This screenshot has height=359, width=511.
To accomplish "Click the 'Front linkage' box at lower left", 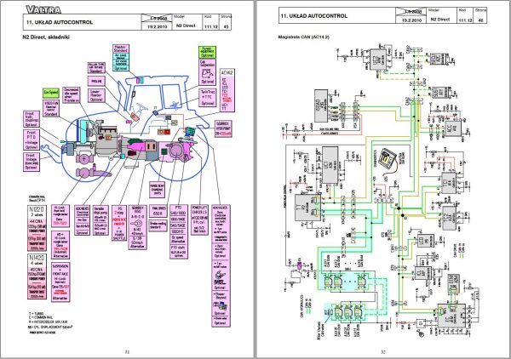I will click(x=32, y=162).
